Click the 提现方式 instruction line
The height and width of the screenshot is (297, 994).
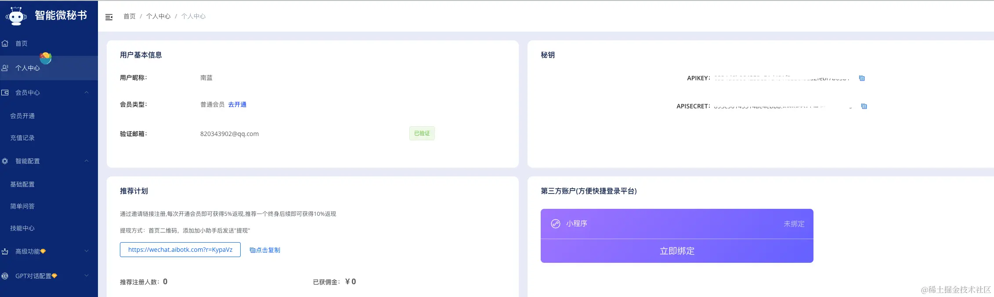pyautogui.click(x=185, y=230)
